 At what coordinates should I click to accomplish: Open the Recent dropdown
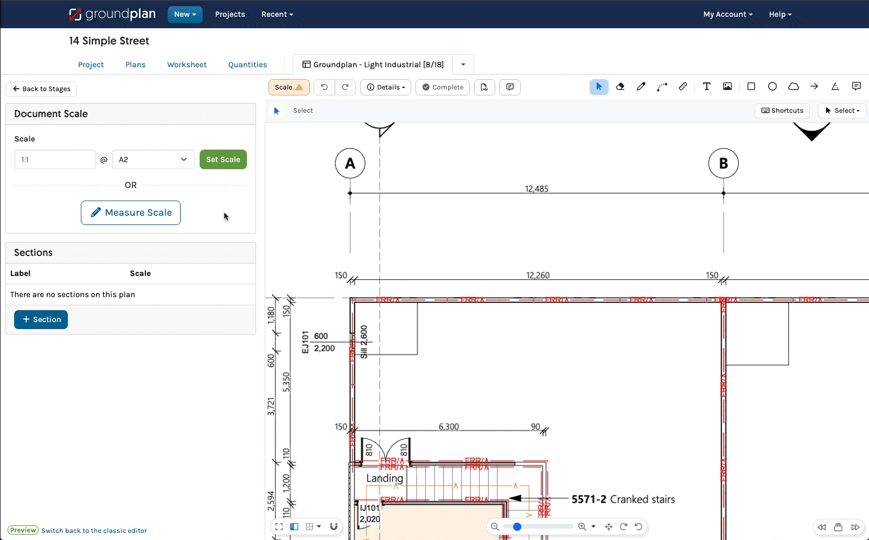coord(277,15)
